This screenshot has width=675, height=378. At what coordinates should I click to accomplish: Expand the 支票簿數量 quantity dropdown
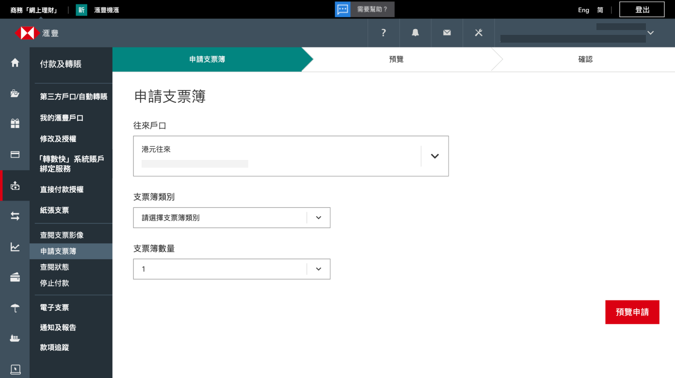point(319,269)
